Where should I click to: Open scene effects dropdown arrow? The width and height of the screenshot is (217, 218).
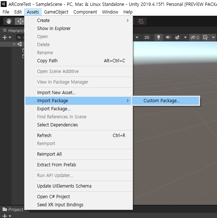pyautogui.click(x=185, y=37)
